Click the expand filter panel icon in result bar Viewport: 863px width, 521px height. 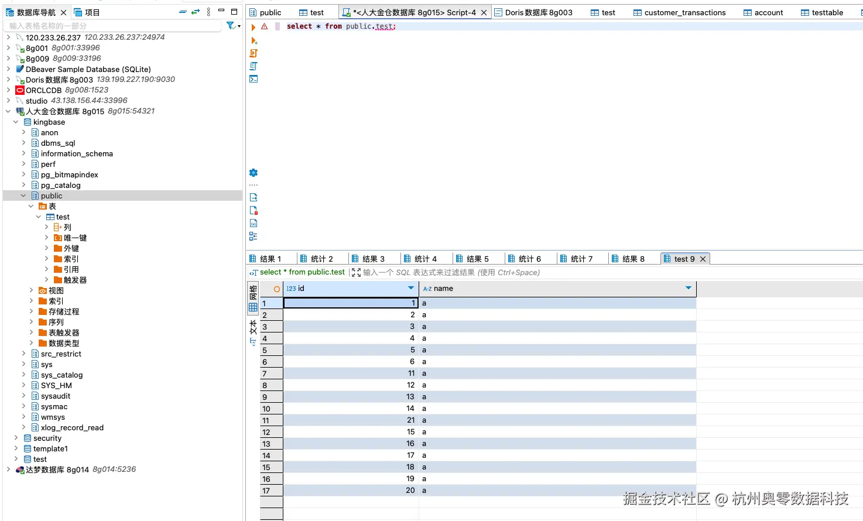[x=356, y=273]
